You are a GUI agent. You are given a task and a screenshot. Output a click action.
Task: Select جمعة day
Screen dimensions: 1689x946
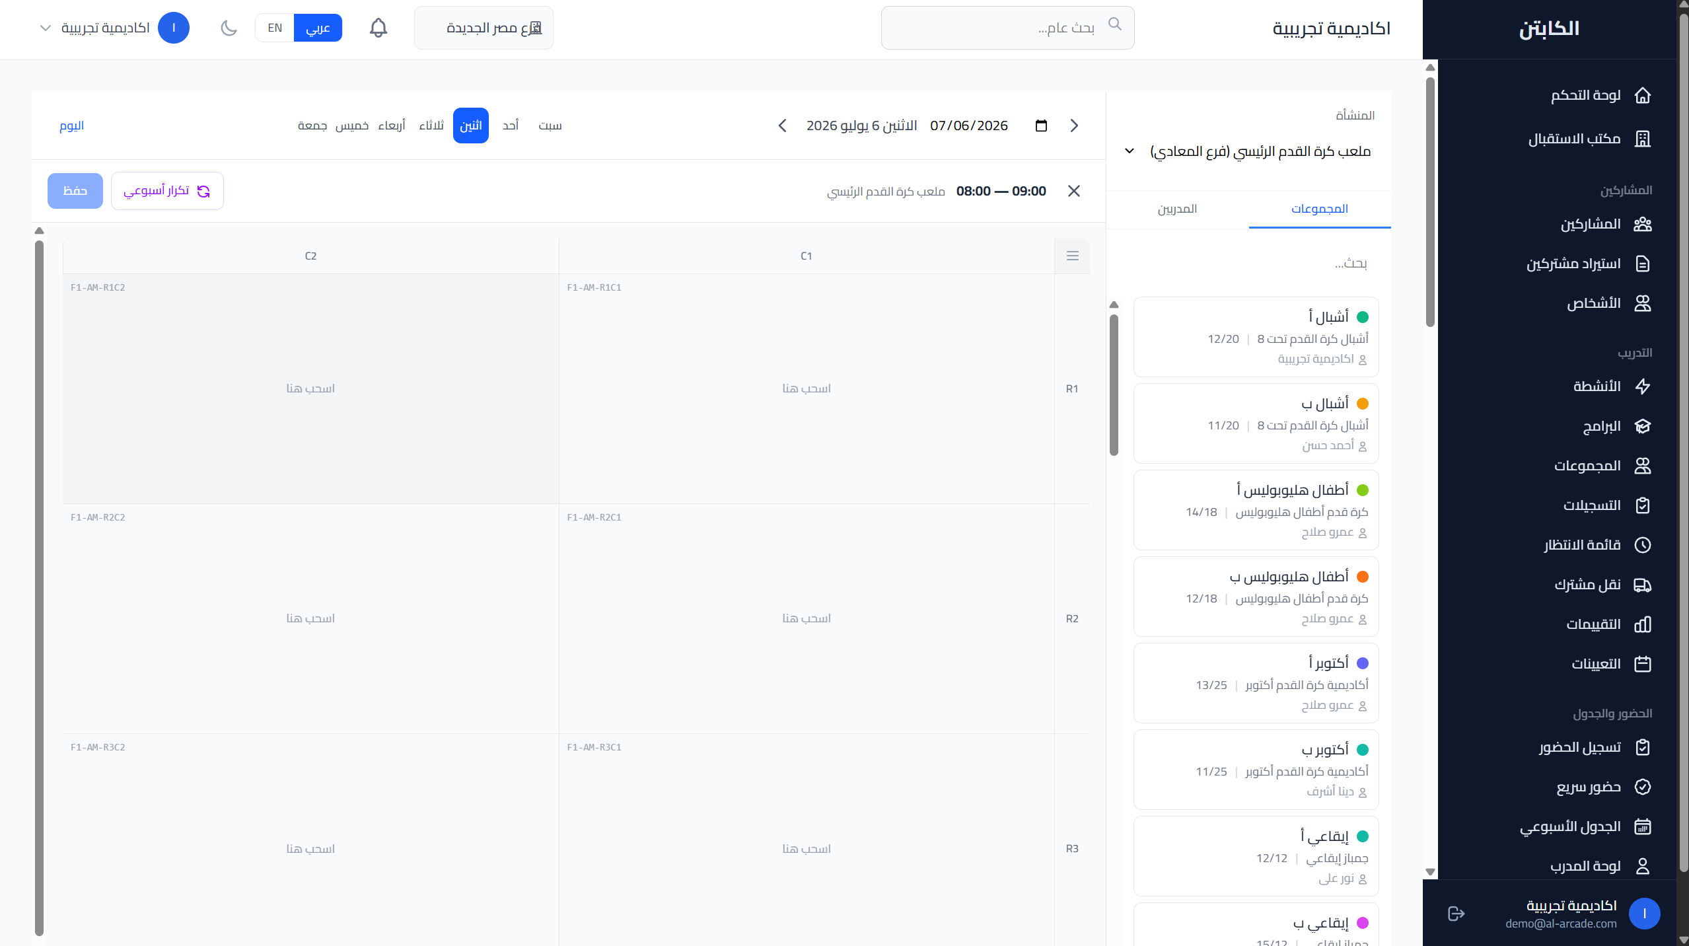(312, 126)
